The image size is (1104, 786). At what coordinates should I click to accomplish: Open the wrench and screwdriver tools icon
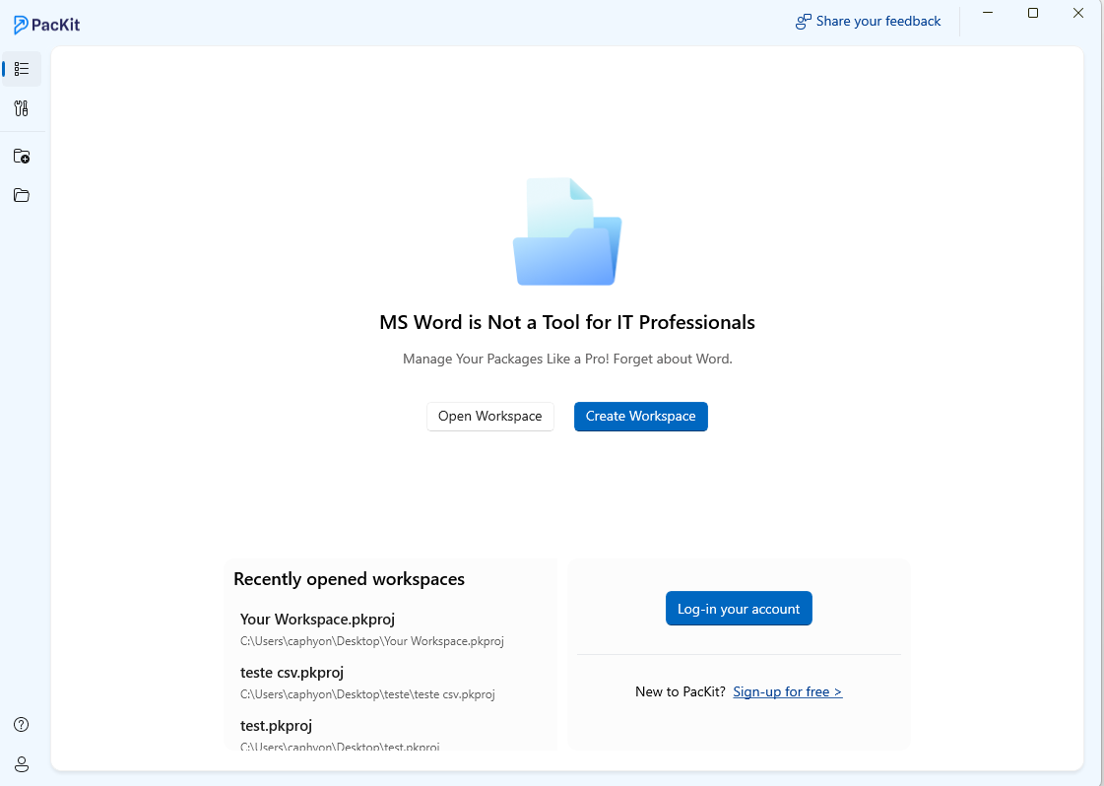click(x=22, y=108)
